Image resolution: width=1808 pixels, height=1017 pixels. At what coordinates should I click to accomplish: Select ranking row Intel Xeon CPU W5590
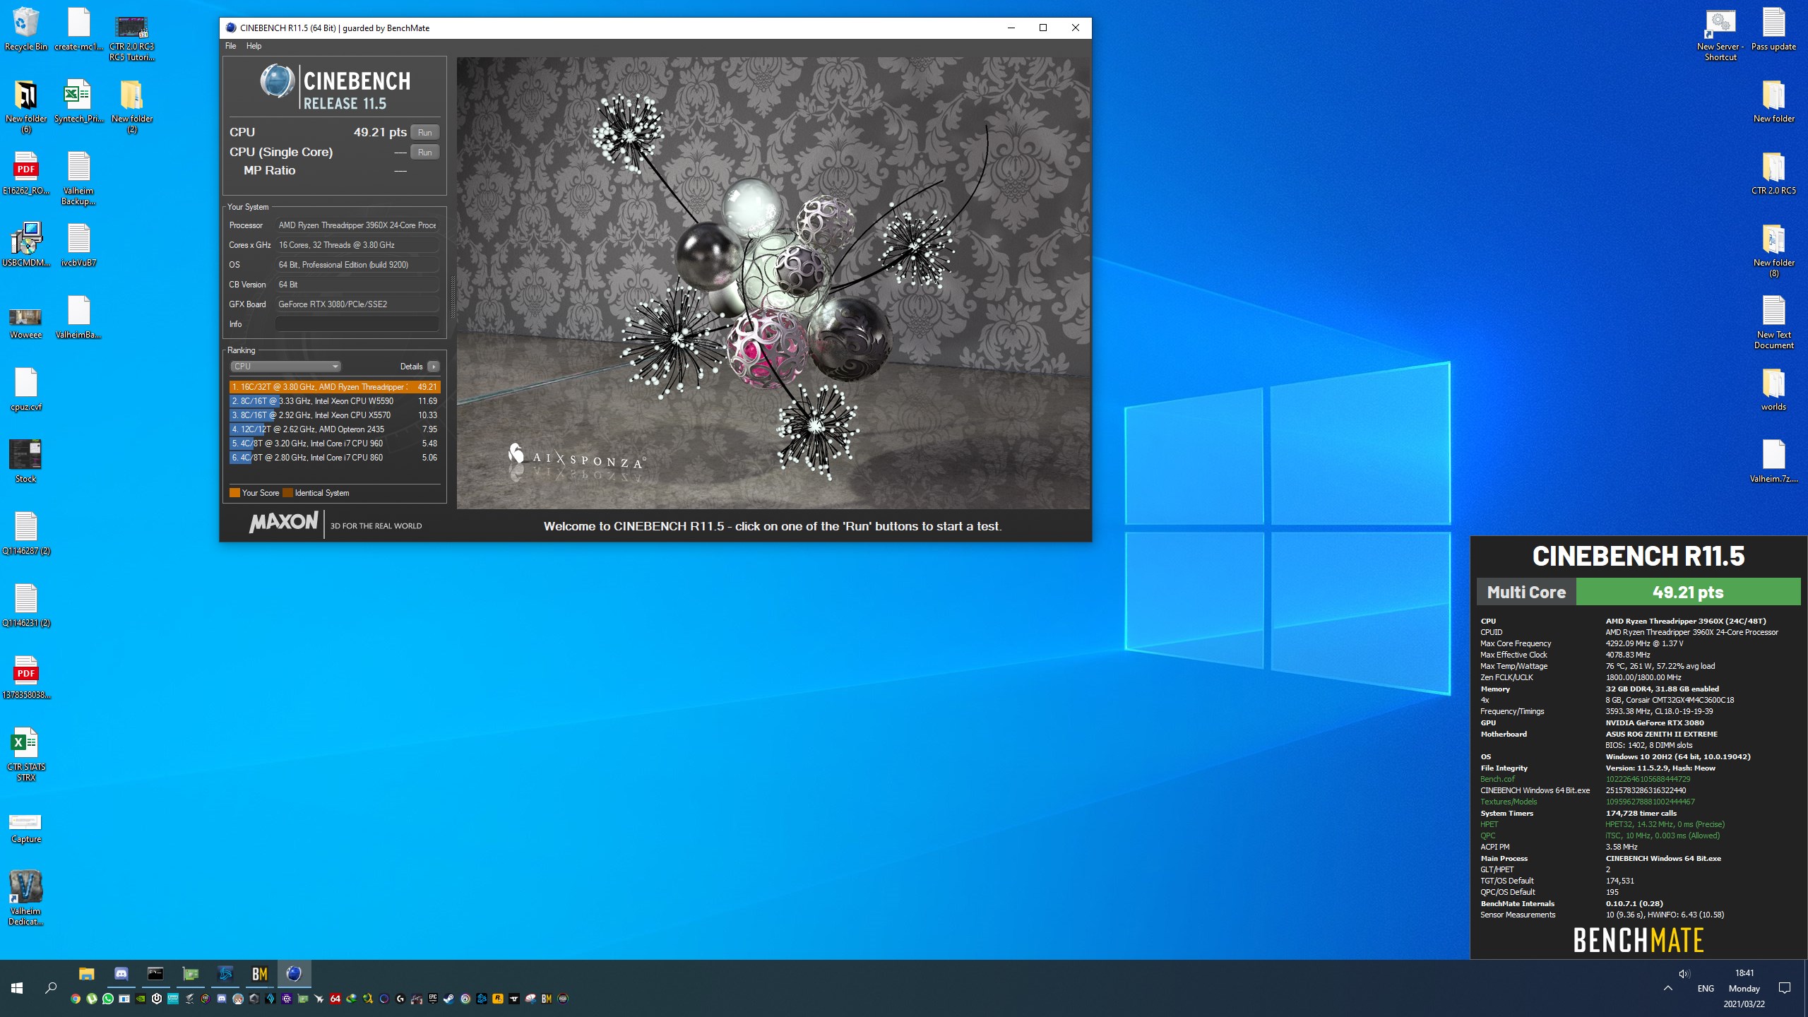pyautogui.click(x=335, y=401)
